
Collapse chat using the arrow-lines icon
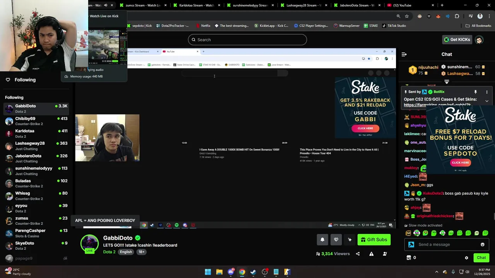[404, 54]
